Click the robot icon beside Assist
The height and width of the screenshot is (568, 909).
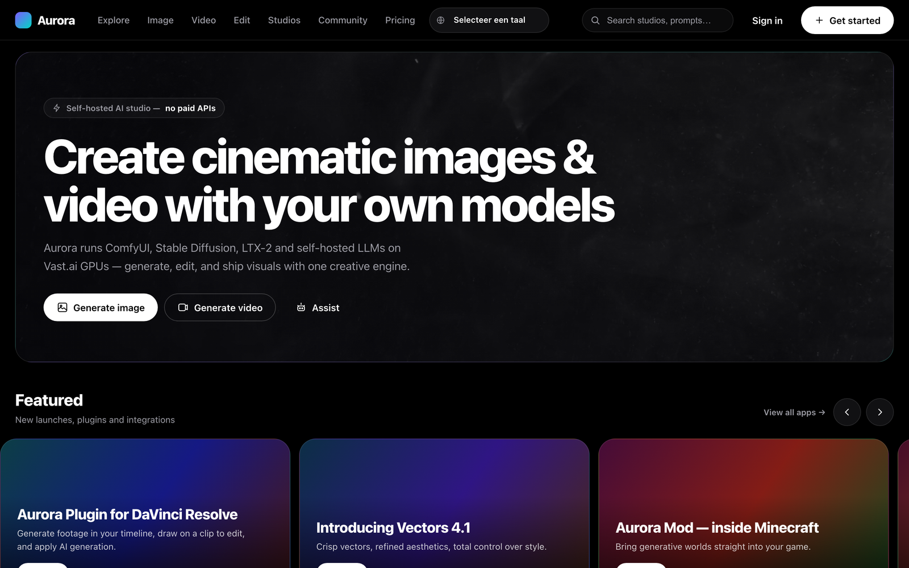(x=301, y=307)
